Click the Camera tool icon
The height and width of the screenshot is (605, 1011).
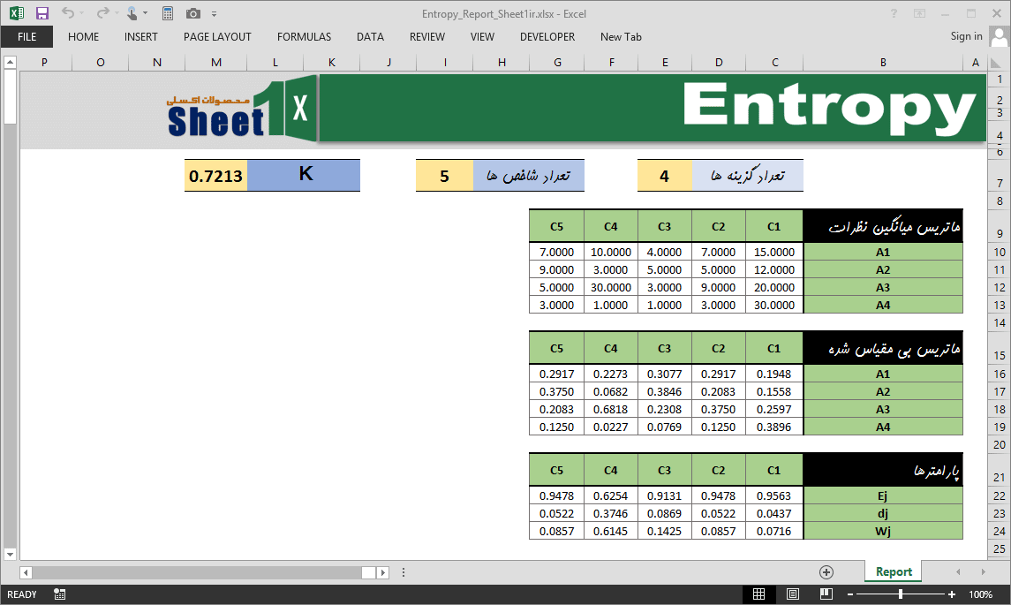[x=192, y=13]
